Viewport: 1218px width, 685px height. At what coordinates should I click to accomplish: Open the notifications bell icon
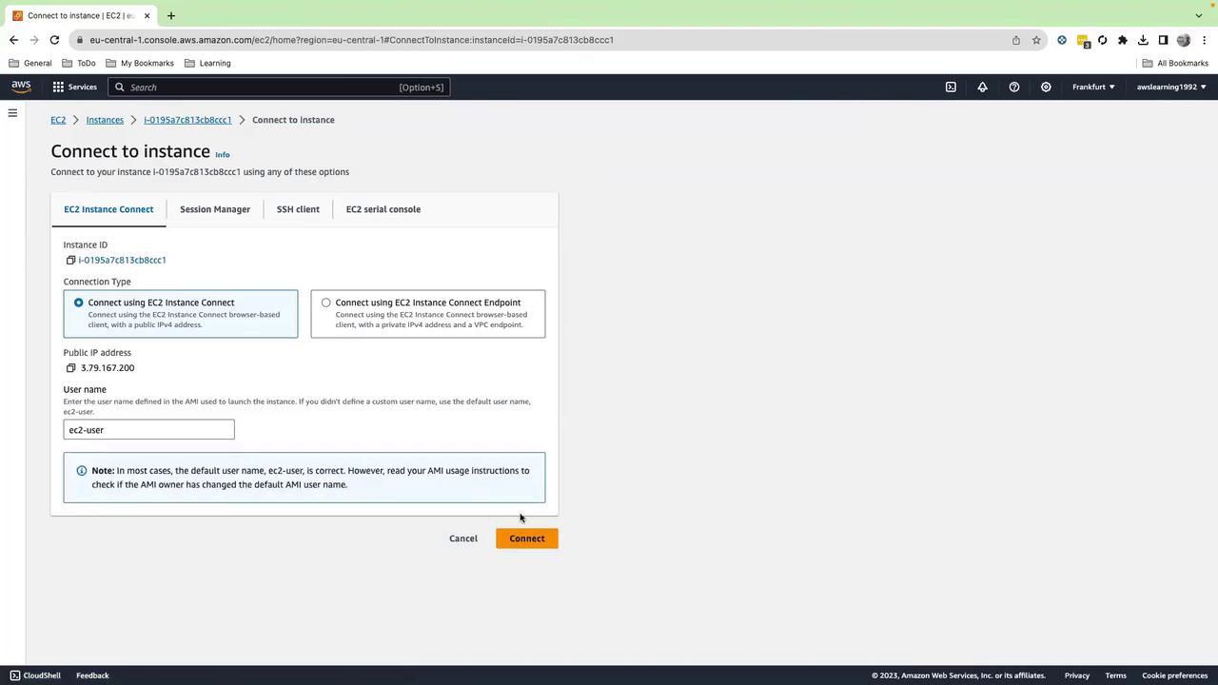pyautogui.click(x=982, y=87)
